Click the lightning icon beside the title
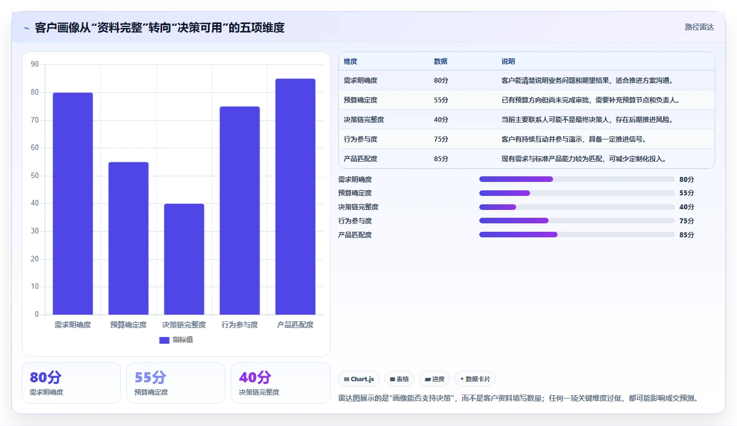 (26, 28)
